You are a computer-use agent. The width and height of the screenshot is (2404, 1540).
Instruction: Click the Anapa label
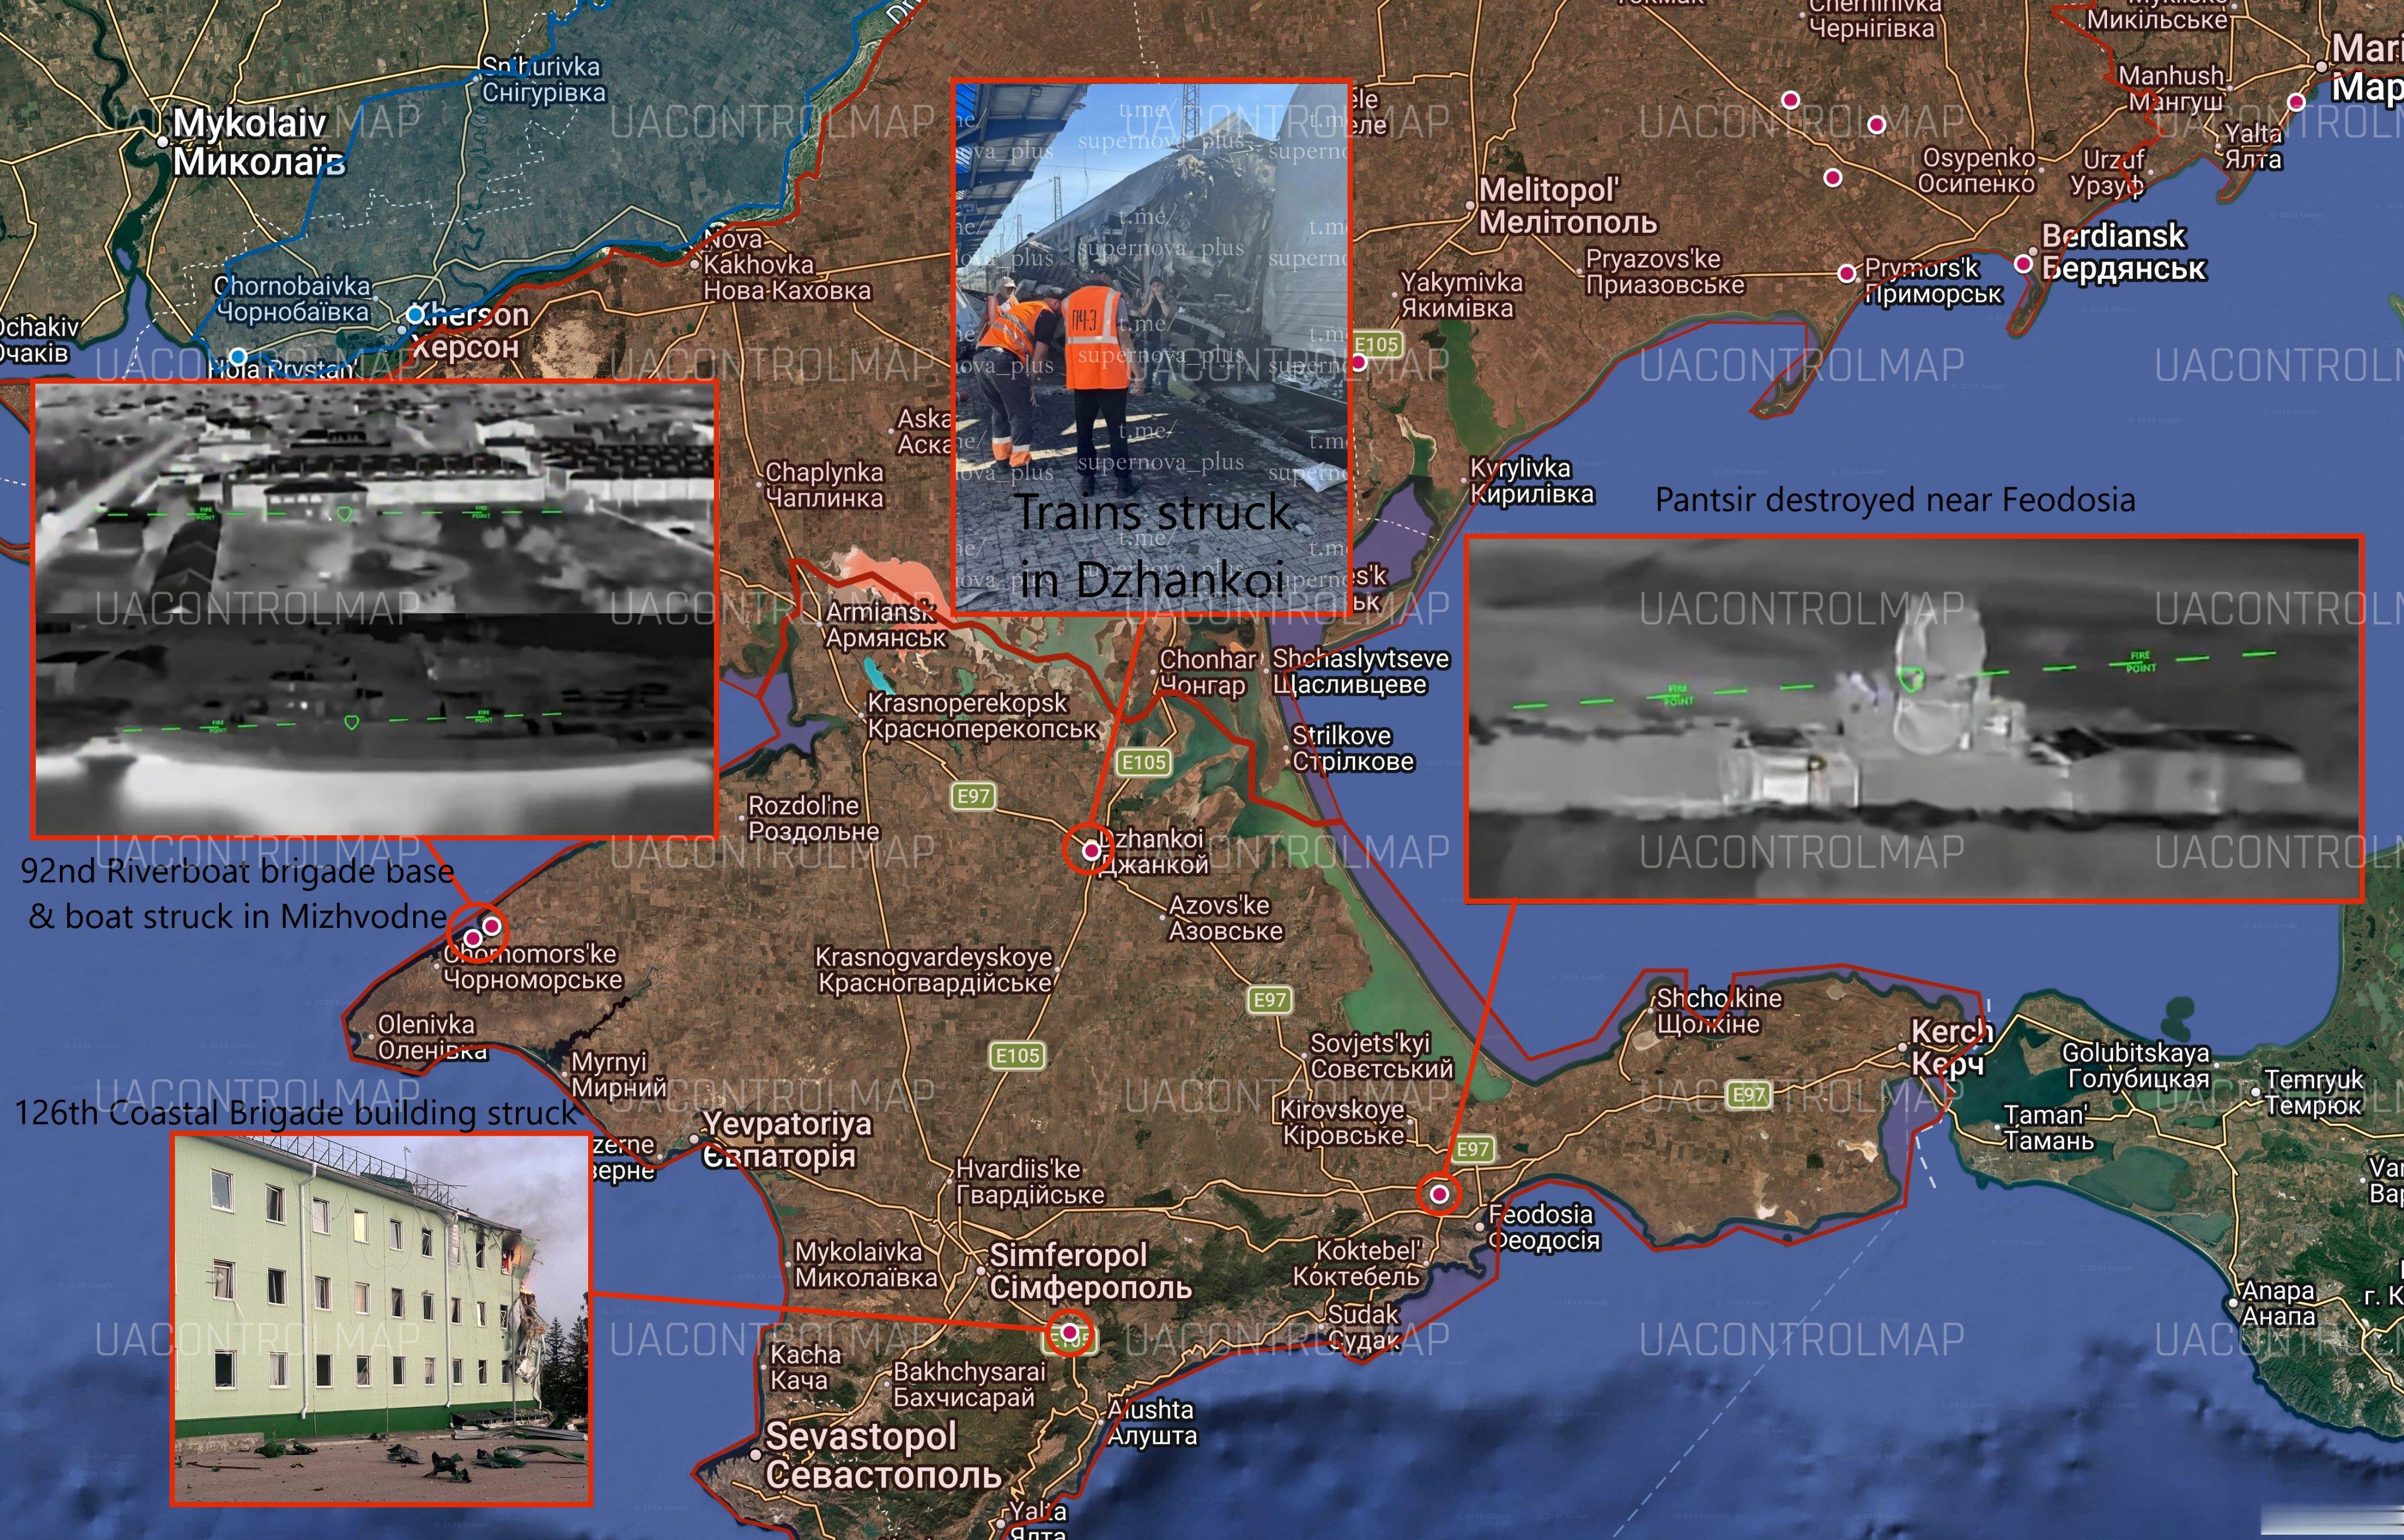pyautogui.click(x=2278, y=1303)
